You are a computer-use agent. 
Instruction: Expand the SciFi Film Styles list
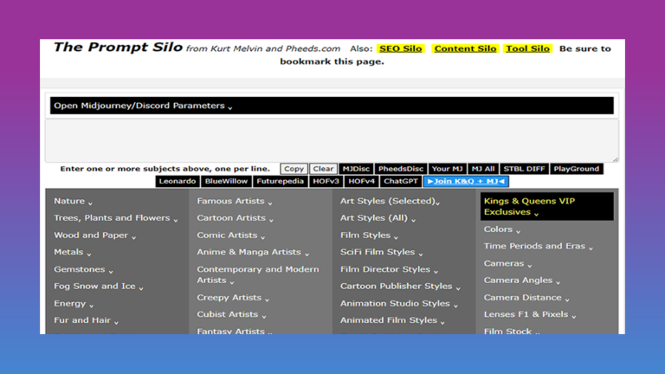tap(382, 252)
